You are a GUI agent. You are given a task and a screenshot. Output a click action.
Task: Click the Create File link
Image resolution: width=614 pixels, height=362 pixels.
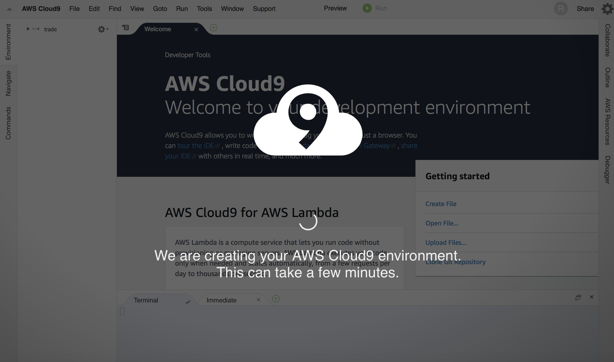(x=441, y=204)
